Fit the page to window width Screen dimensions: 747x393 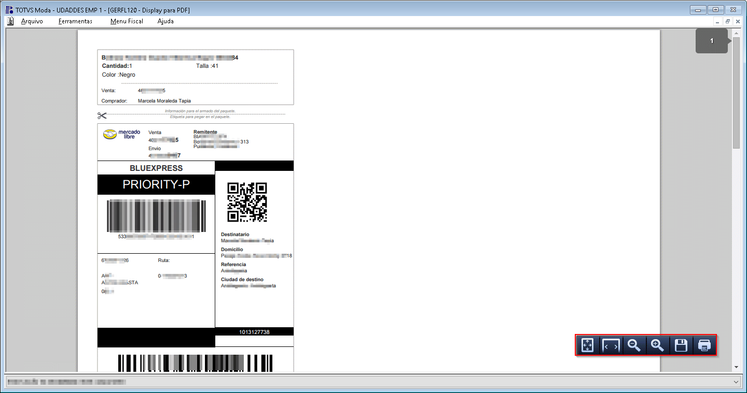tap(611, 345)
